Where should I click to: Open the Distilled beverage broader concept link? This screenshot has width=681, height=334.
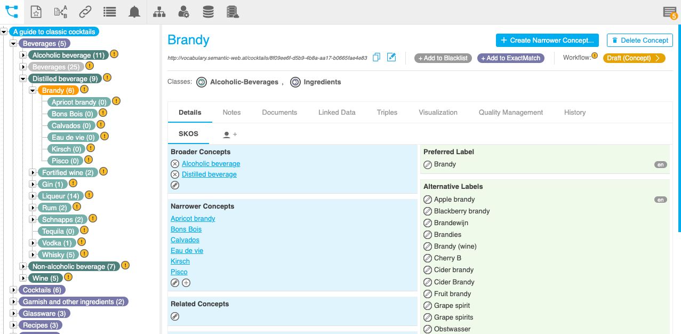click(209, 174)
